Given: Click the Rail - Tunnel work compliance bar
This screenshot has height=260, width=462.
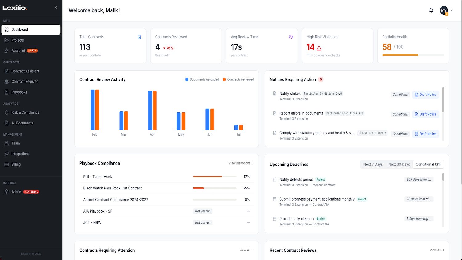Looking at the screenshot, I should pos(214,177).
